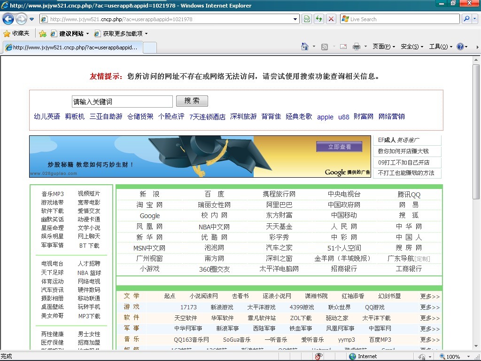Click the Home page icon
The width and height of the screenshot is (481, 361).
[305, 47]
